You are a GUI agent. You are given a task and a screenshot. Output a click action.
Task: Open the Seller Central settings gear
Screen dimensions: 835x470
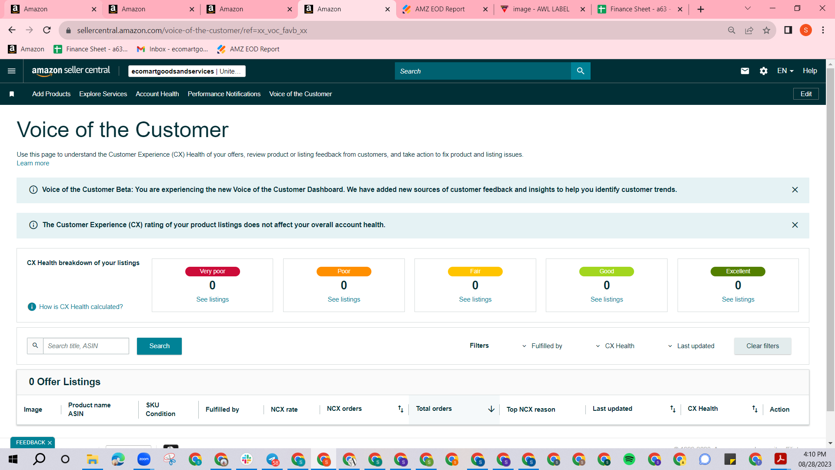(x=764, y=71)
